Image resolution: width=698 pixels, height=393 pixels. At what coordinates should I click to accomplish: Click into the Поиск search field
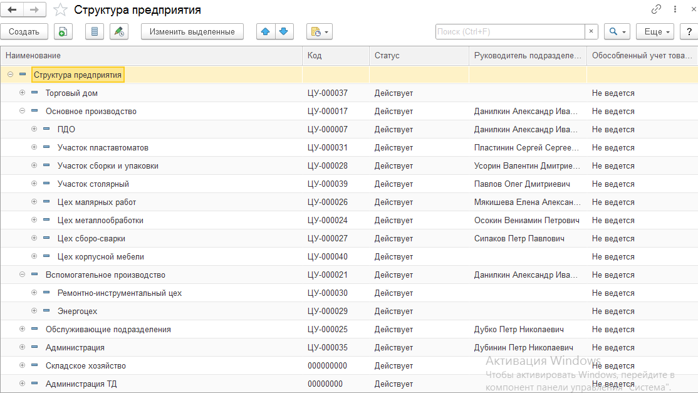click(510, 31)
